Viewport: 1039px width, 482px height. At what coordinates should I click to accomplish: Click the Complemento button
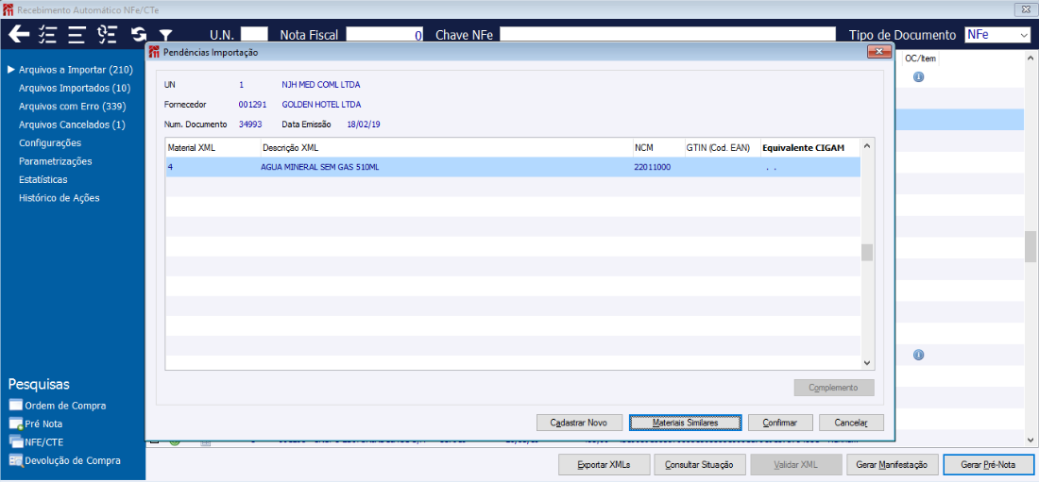coord(834,388)
